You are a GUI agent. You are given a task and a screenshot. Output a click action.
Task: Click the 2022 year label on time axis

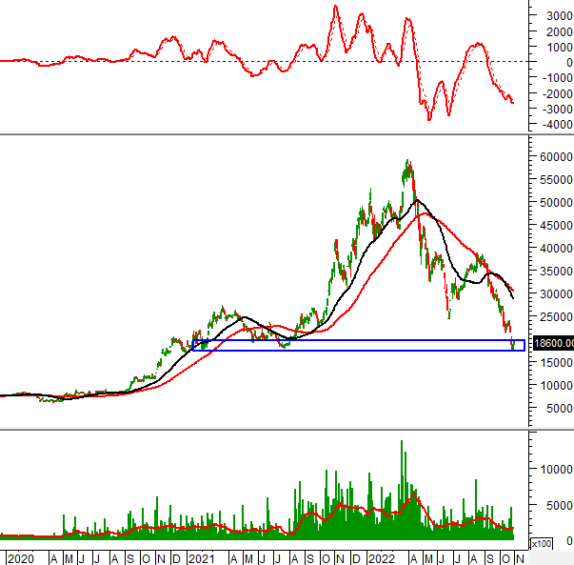point(381,557)
